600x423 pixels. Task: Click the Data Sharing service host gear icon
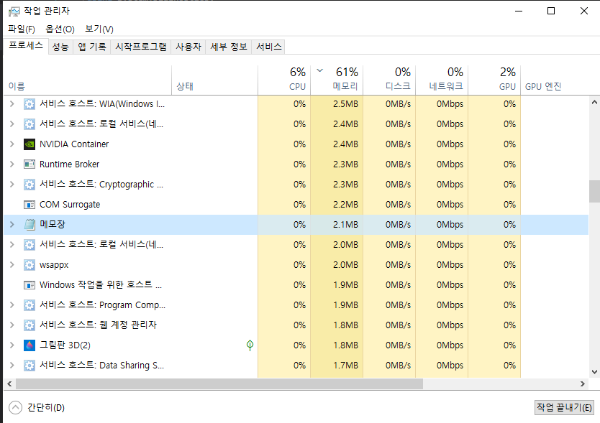point(29,366)
